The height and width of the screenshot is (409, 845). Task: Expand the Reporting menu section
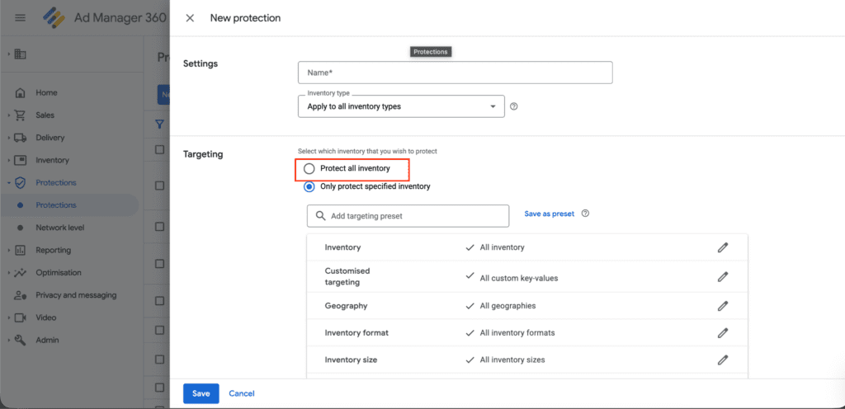coord(8,250)
